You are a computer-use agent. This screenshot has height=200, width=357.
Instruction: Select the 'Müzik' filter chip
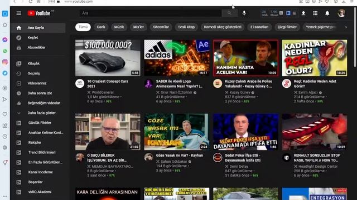point(119,27)
